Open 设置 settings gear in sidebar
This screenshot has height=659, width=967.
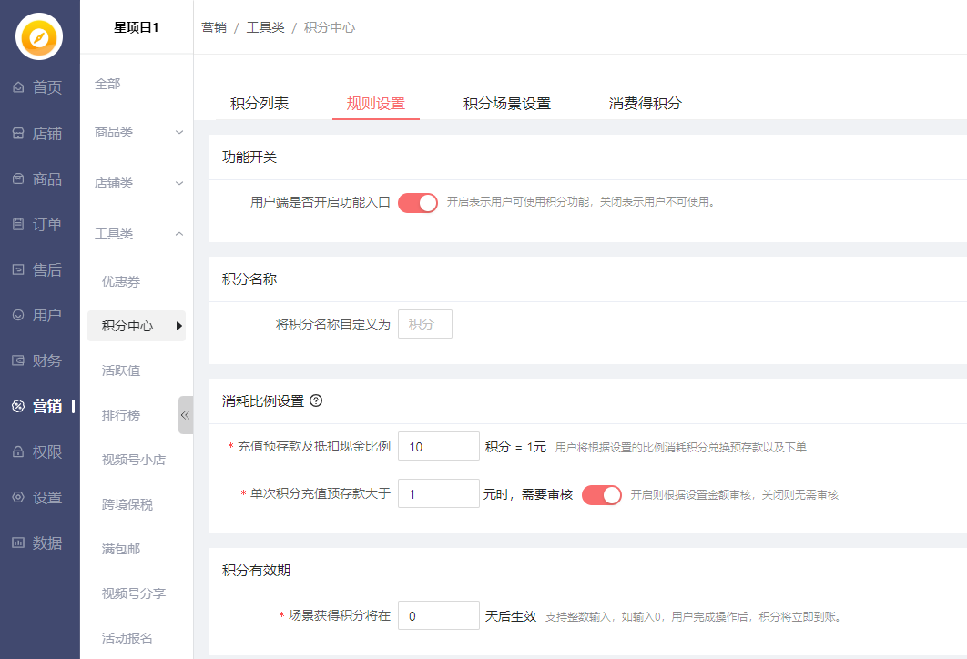(x=19, y=498)
